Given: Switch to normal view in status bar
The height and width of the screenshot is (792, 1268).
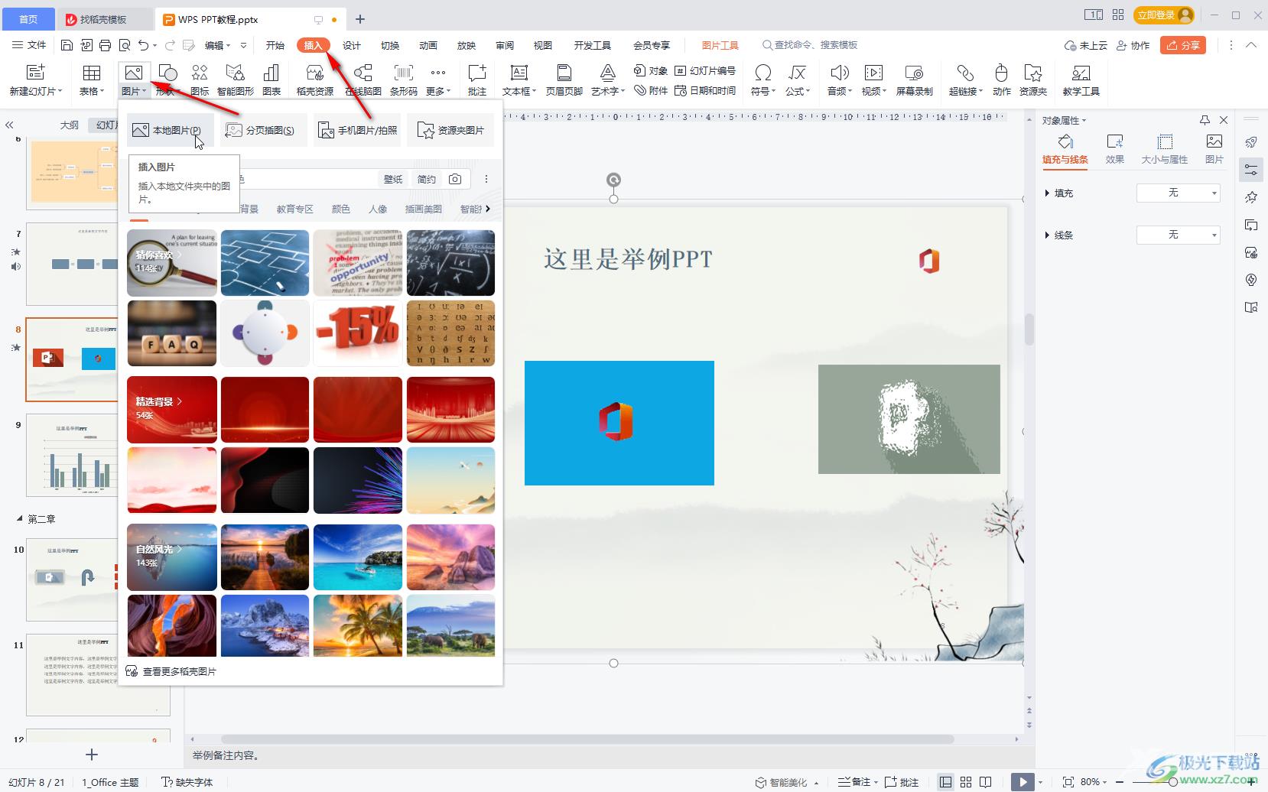Looking at the screenshot, I should [946, 782].
